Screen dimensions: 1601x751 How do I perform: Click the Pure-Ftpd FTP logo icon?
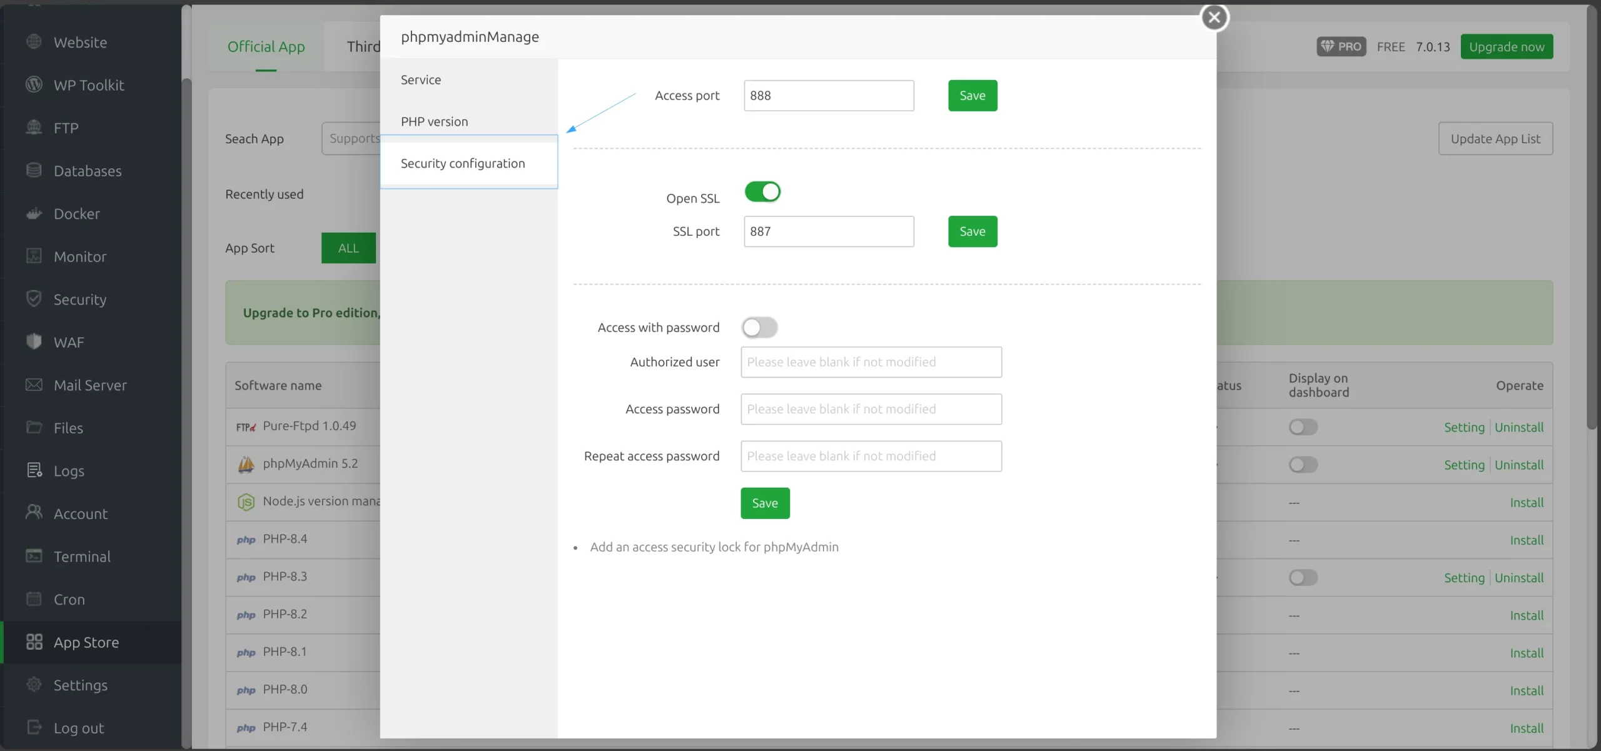click(246, 427)
